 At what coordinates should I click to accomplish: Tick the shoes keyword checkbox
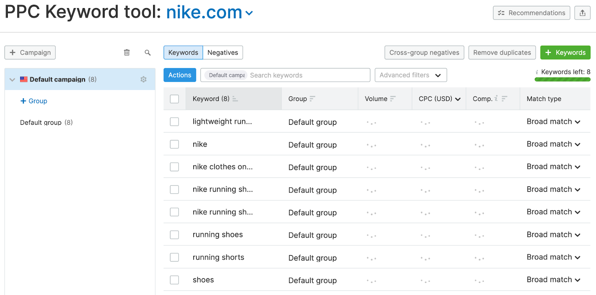coord(174,280)
